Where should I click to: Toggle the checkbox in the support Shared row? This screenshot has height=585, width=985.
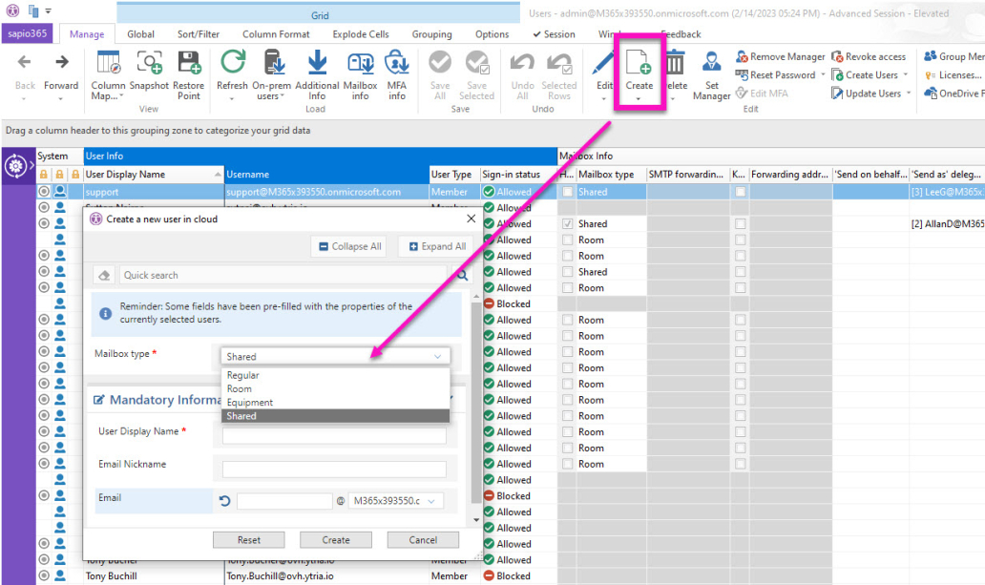coord(568,192)
